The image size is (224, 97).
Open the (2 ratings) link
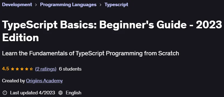46,69
